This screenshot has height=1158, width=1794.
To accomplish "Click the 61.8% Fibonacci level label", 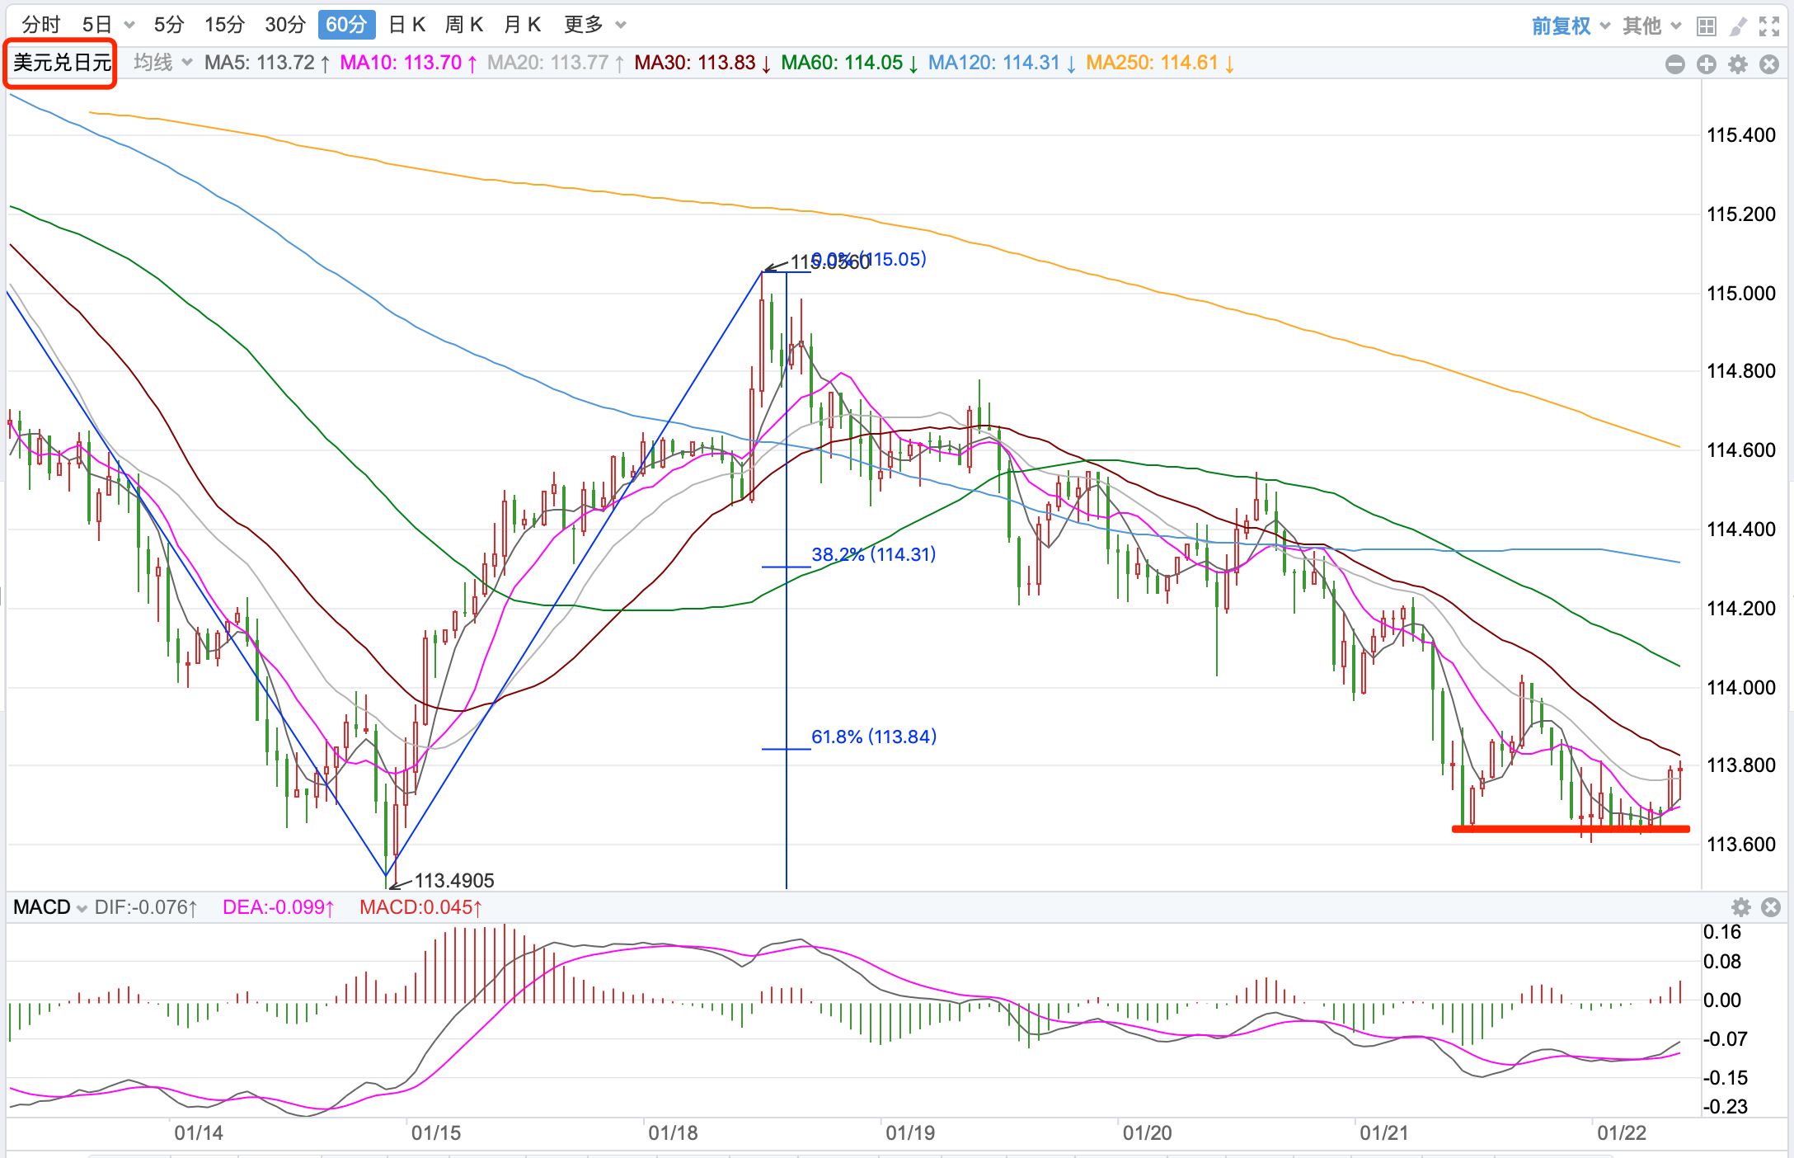I will (x=874, y=737).
